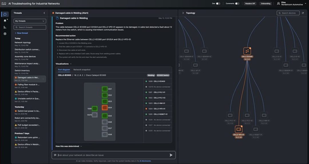Click the faulty orange port 1/0/4
The height and width of the screenshot is (164, 309).
click(105, 108)
